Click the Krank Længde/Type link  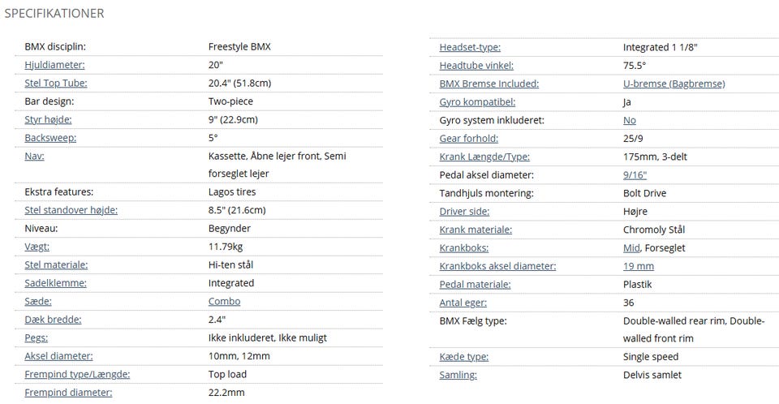point(484,157)
